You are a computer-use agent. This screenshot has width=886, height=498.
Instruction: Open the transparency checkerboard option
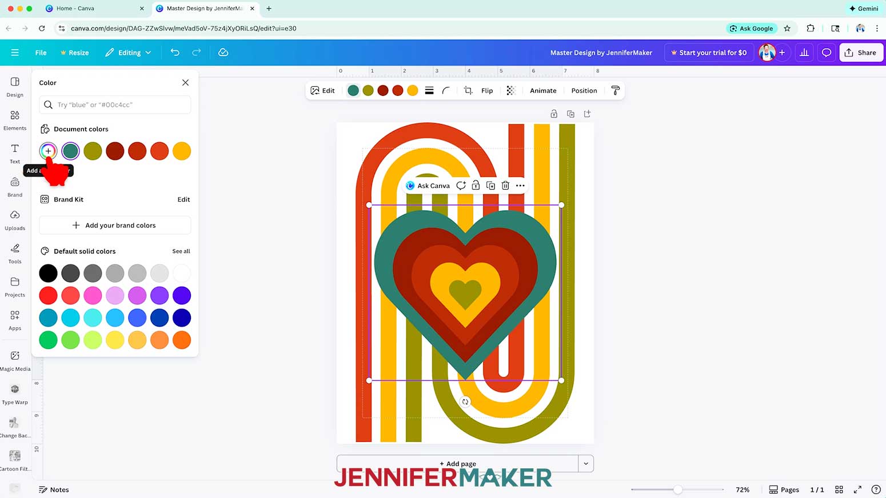point(511,91)
